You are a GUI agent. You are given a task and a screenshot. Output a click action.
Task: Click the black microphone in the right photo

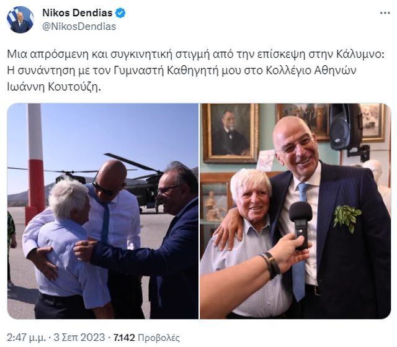click(x=300, y=225)
